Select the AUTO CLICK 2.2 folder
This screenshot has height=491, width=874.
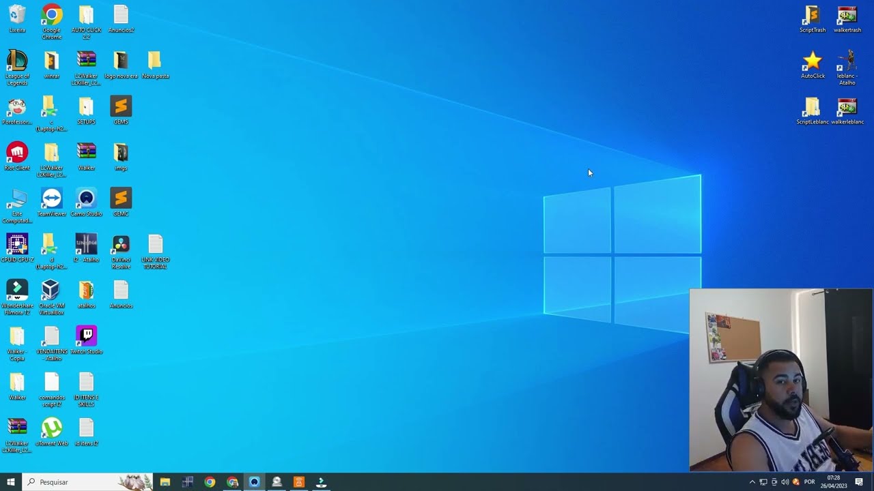86,22
